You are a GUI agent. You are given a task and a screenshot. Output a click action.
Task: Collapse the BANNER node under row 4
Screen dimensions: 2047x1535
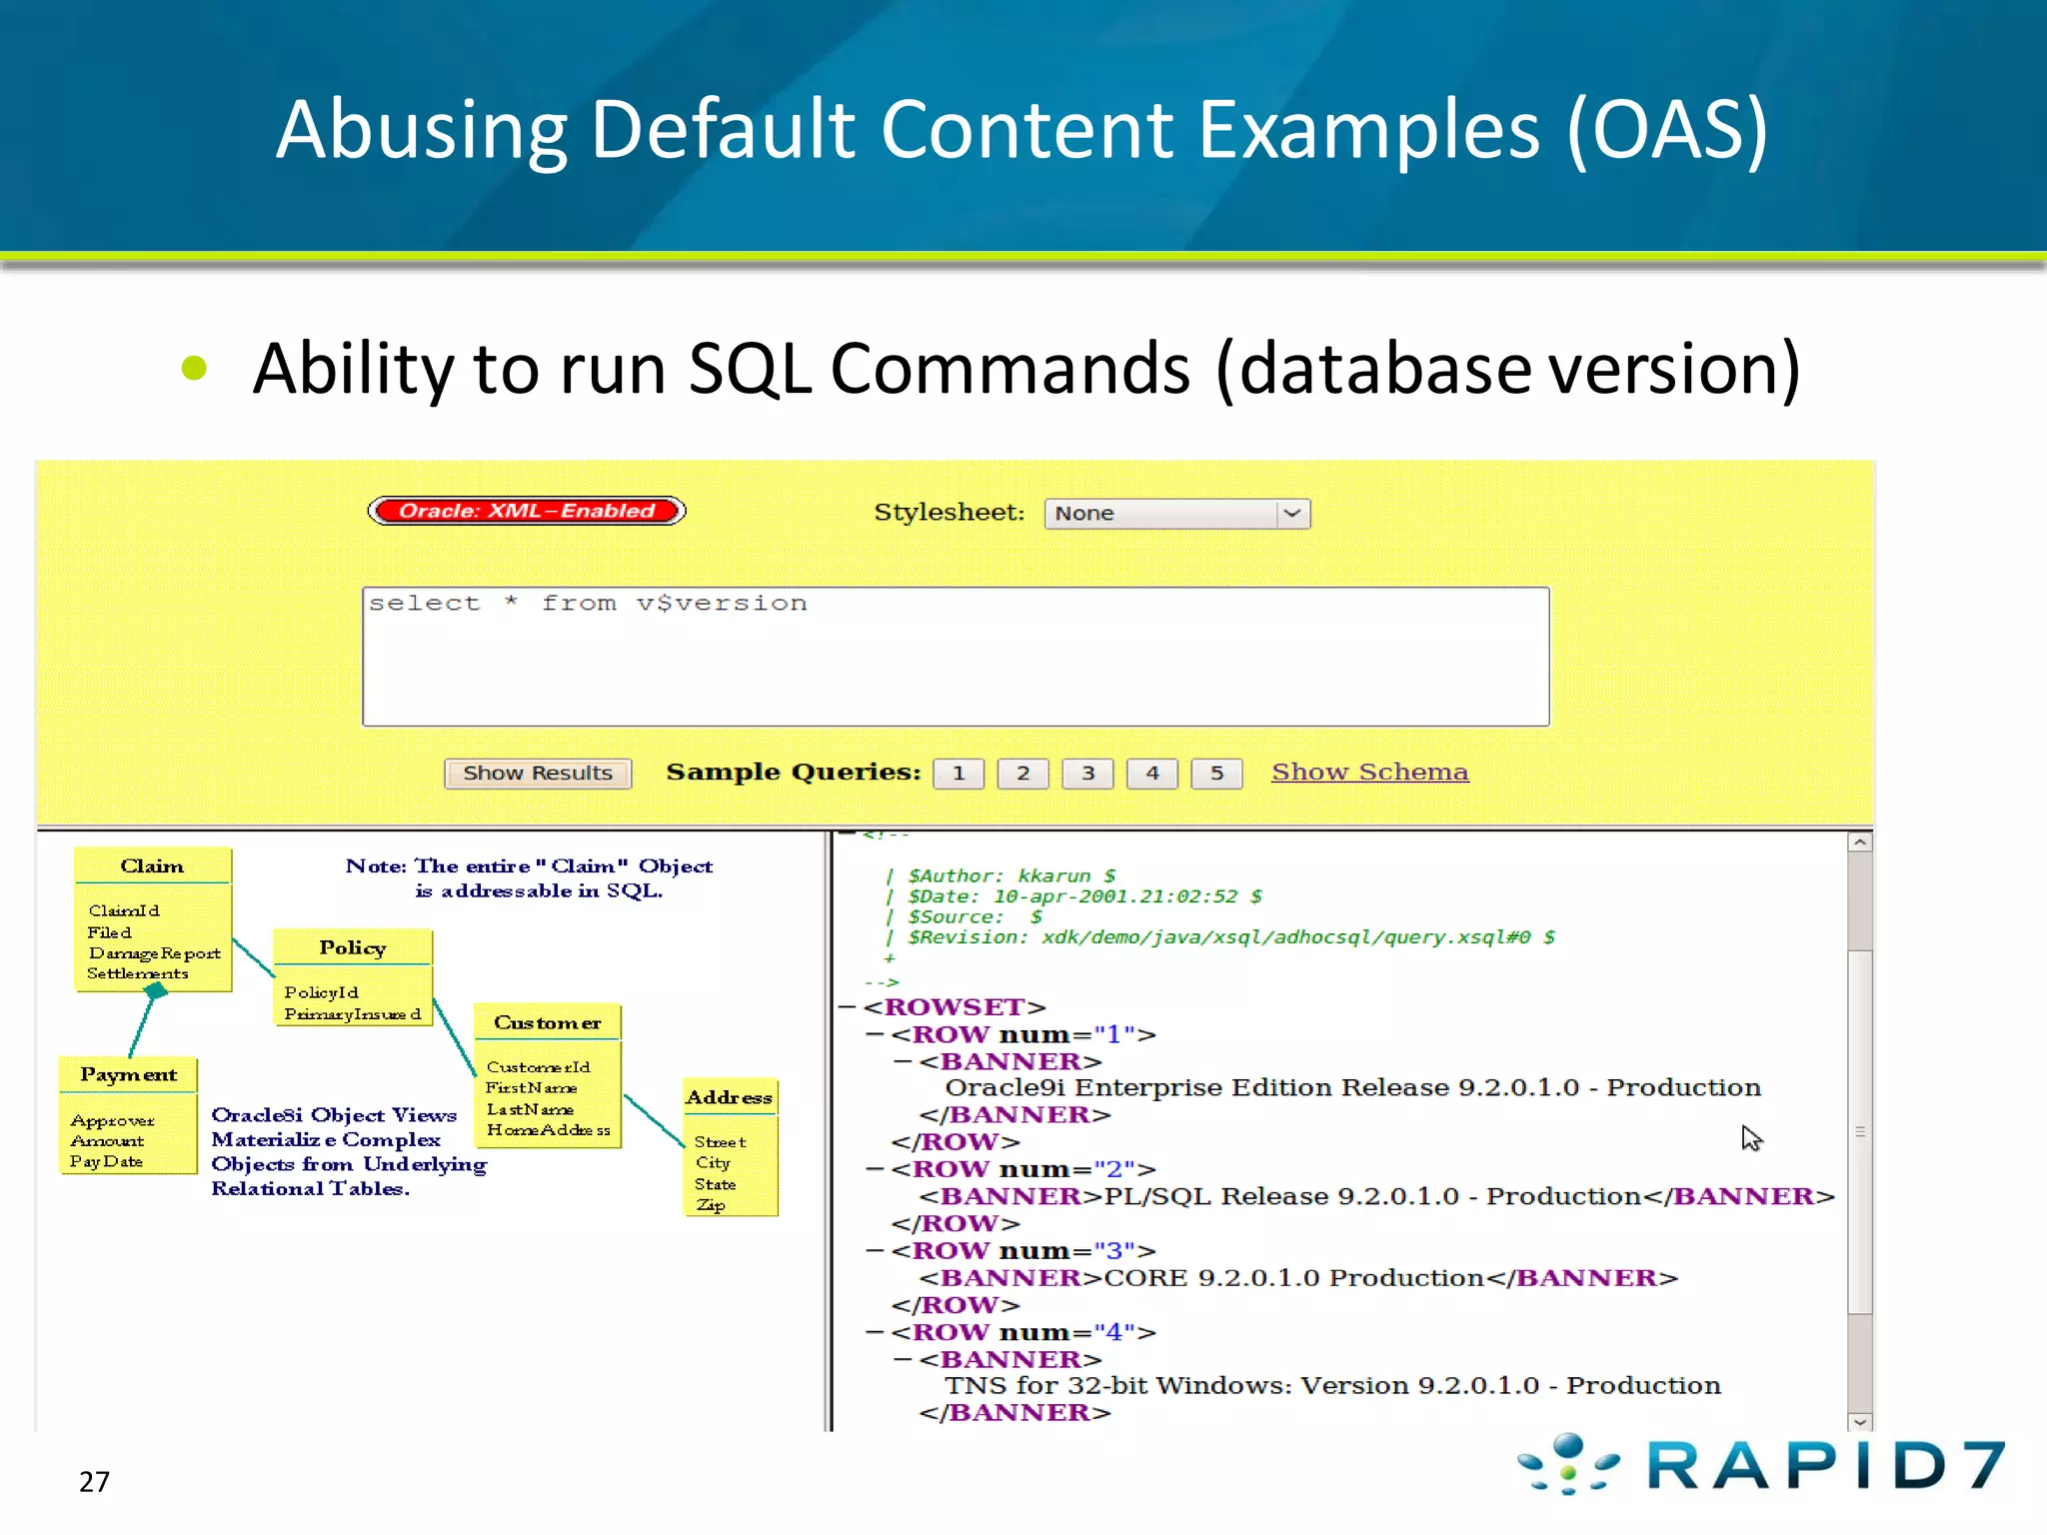coord(903,1360)
